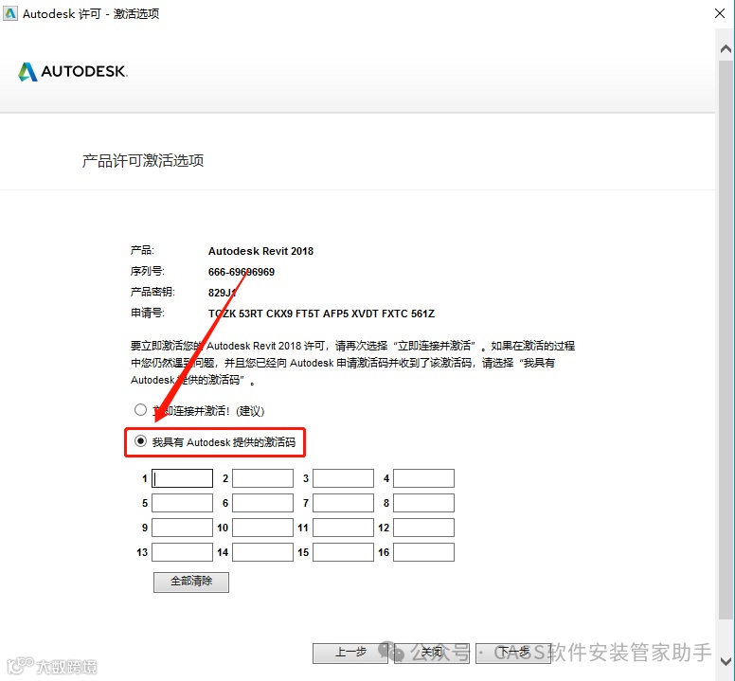
Task: Click activation code field 9
Action: click(x=183, y=528)
